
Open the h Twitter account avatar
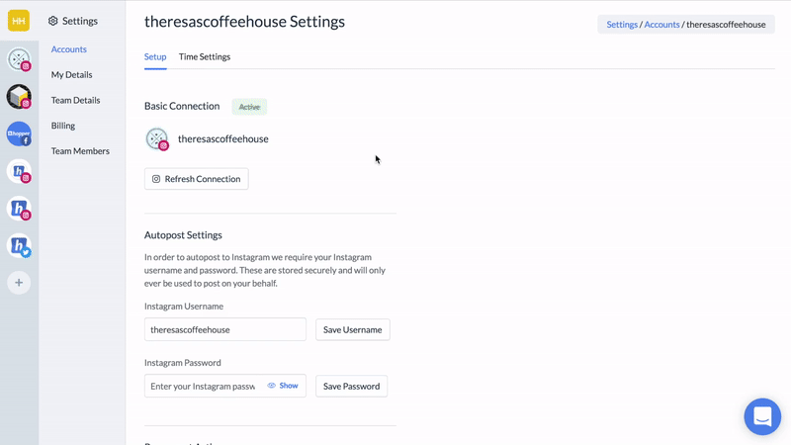19,245
